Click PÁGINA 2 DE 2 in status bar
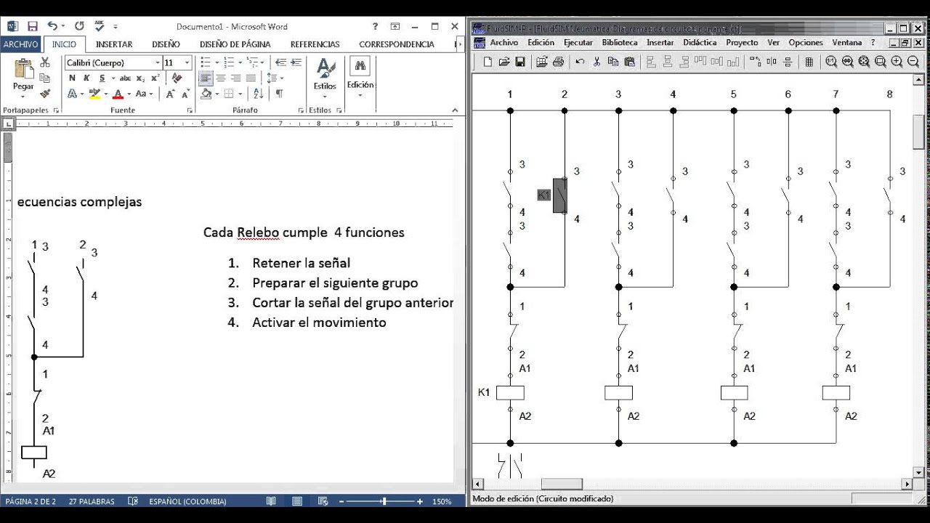This screenshot has height=523, width=930. pyautogui.click(x=31, y=501)
